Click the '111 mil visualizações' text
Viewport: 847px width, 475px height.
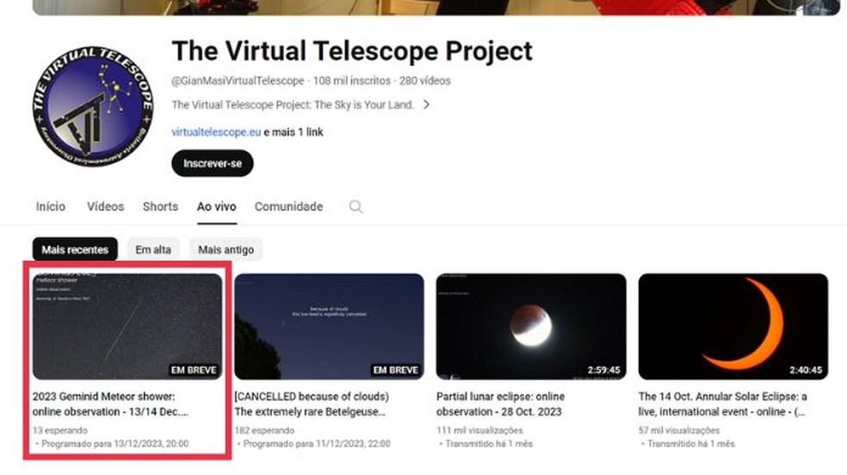coord(479,431)
